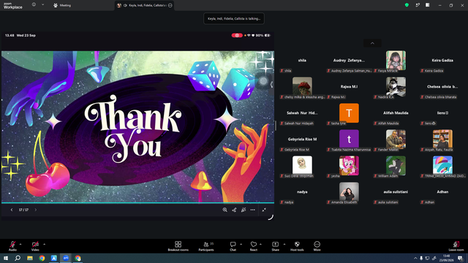Click the green encryption shield icon

407,5
